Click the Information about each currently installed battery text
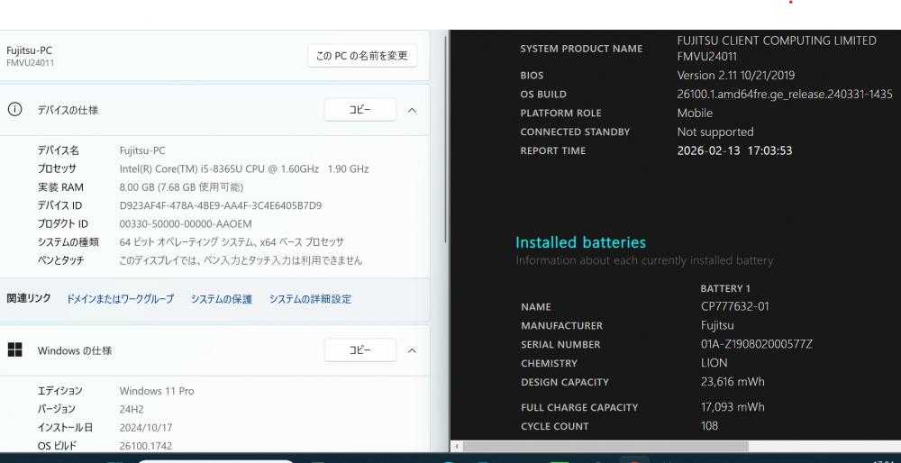This screenshot has width=901, height=463. (x=644, y=260)
